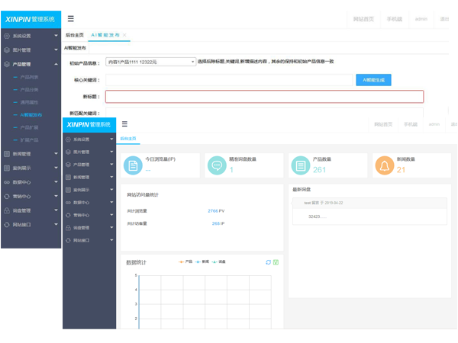Click the green export icon on 数据统计 chart

tap(276, 262)
